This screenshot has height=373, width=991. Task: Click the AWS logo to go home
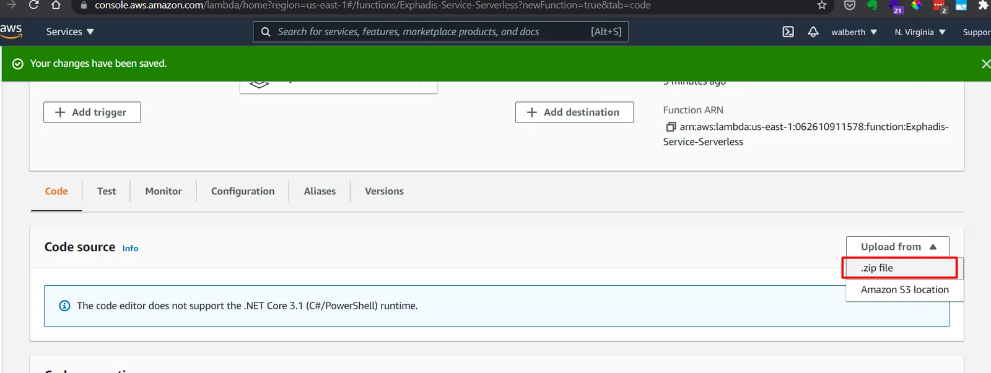[x=11, y=31]
